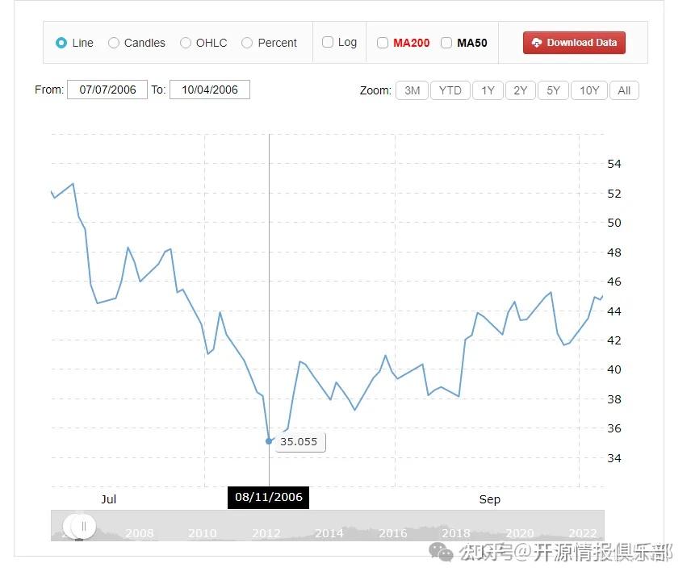Zoom chart to 3M range
691x580 pixels.
[412, 90]
